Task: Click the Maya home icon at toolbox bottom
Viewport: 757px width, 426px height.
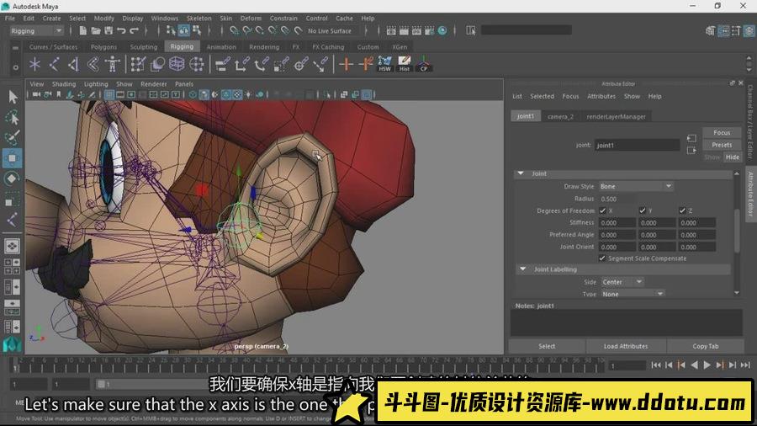Action: 12,344
